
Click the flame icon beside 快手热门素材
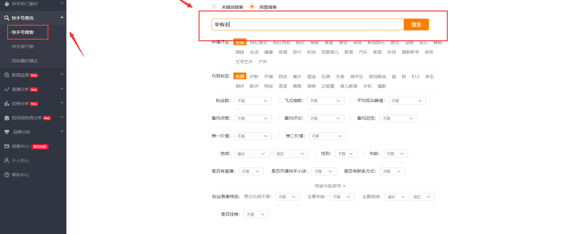(7, 4)
